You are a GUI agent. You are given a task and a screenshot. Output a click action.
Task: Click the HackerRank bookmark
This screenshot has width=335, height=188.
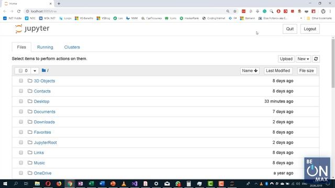pos(189,18)
